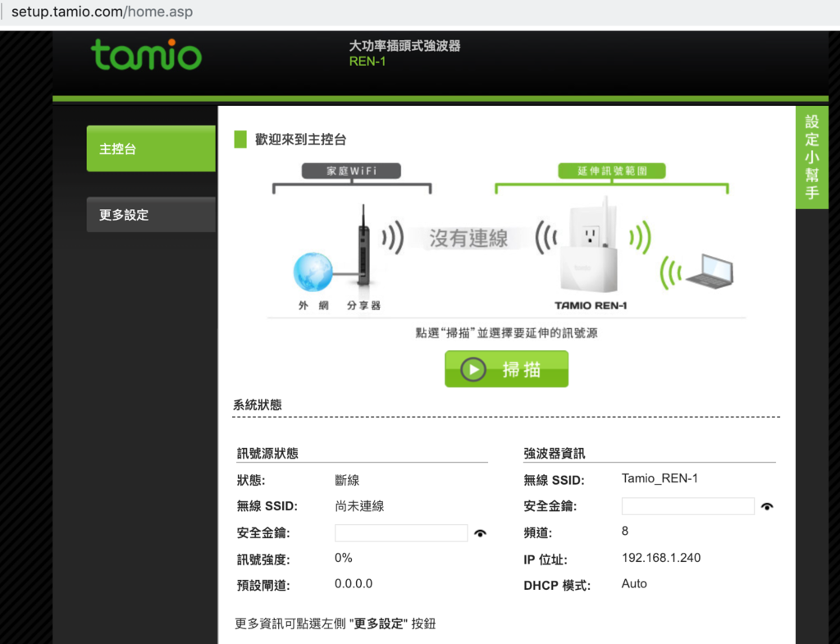
Task: Click the tamio logo
Action: coord(146,55)
